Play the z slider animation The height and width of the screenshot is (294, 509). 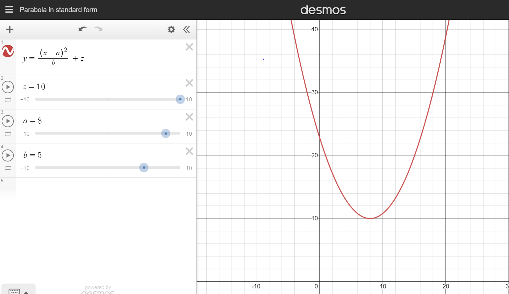pos(8,87)
